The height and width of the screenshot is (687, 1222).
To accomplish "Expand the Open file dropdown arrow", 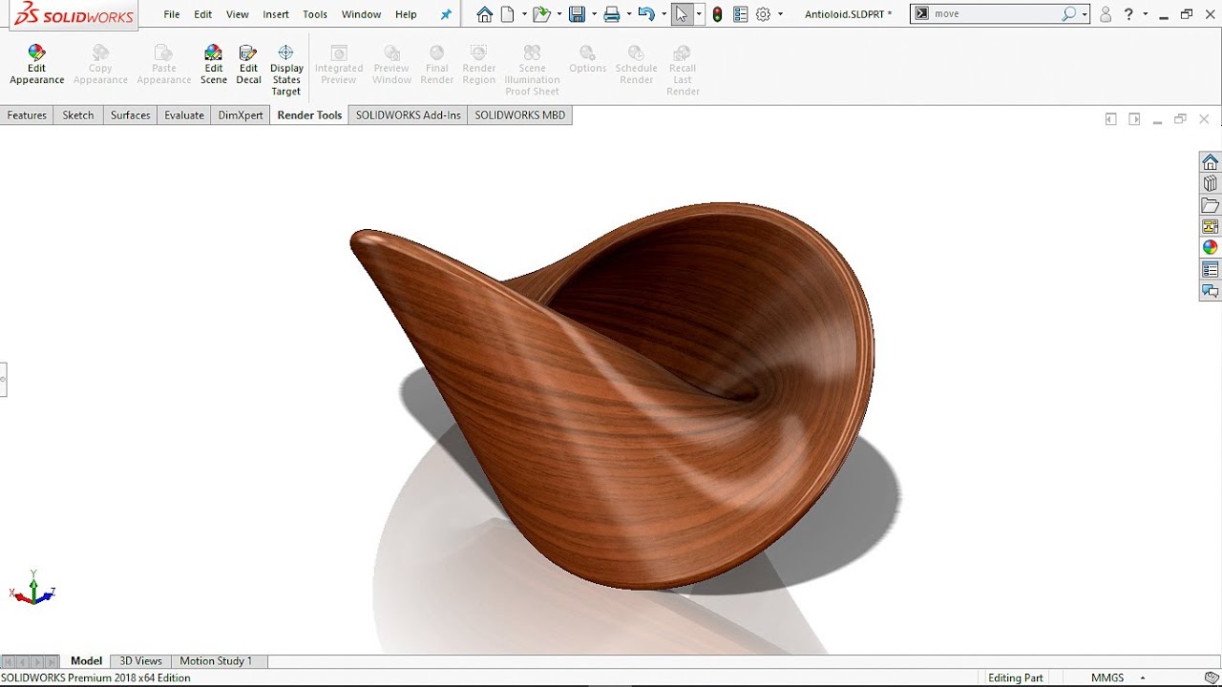I will [x=558, y=14].
